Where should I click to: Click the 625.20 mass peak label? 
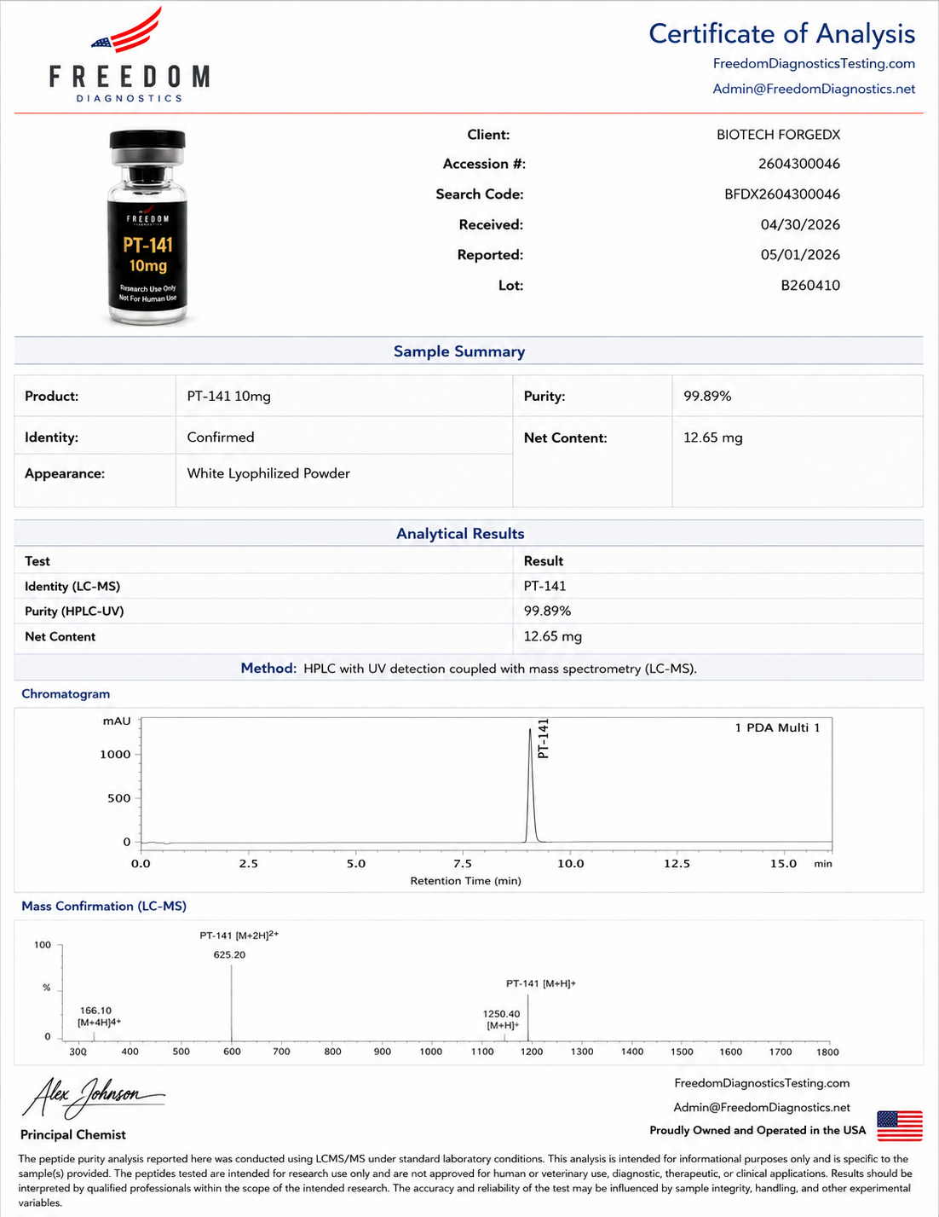coord(229,955)
